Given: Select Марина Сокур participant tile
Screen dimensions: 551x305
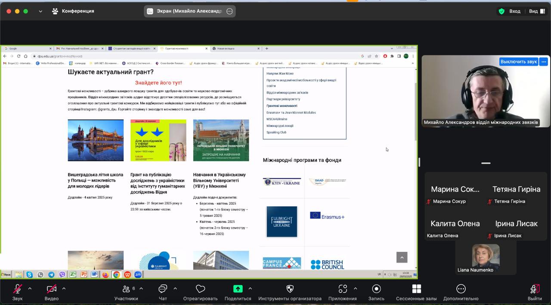Looking at the screenshot, I should click(455, 189).
